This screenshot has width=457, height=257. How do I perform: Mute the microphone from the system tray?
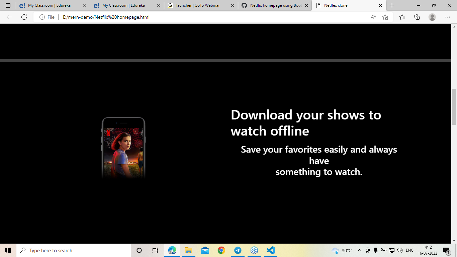click(x=375, y=250)
